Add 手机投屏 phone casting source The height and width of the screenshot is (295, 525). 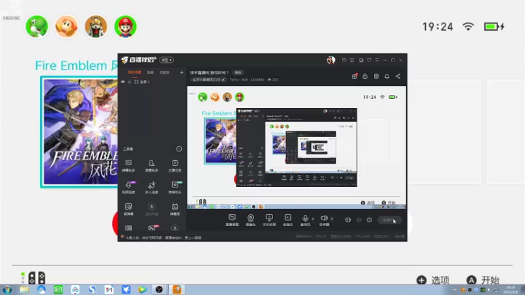pyautogui.click(x=269, y=220)
